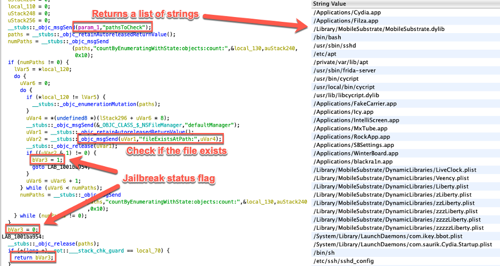The image size is (500, 266).
Task: Click the return bVar3 statement
Action: coord(34,257)
